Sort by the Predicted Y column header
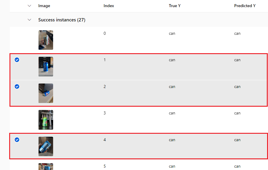 click(245, 6)
